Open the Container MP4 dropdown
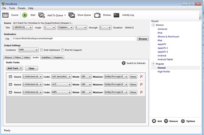Screen dimensions: 204x135 point(28,50)
